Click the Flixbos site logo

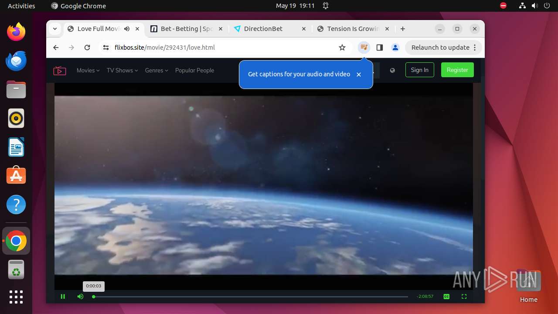[60, 70]
